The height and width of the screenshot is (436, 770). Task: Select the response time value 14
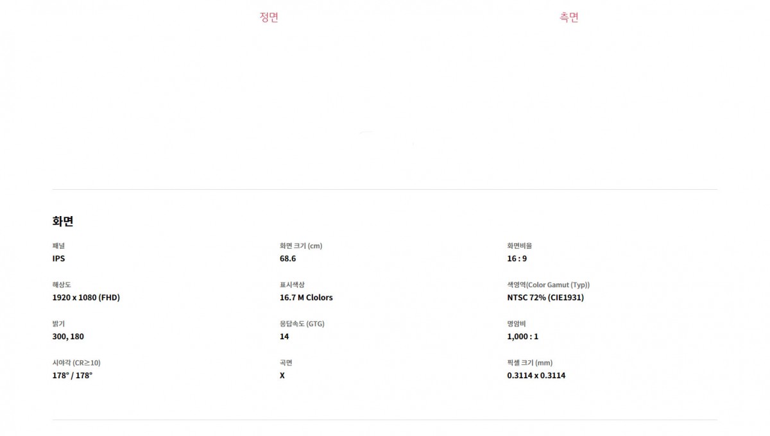[284, 337]
